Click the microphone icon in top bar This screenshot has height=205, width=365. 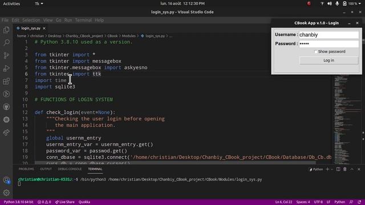click(x=337, y=3)
